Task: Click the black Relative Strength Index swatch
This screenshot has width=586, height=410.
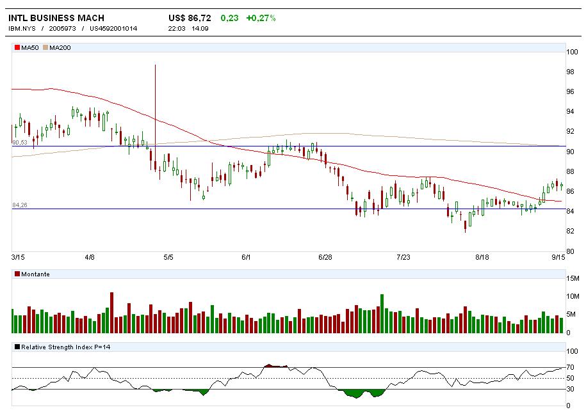Action: tap(17, 347)
